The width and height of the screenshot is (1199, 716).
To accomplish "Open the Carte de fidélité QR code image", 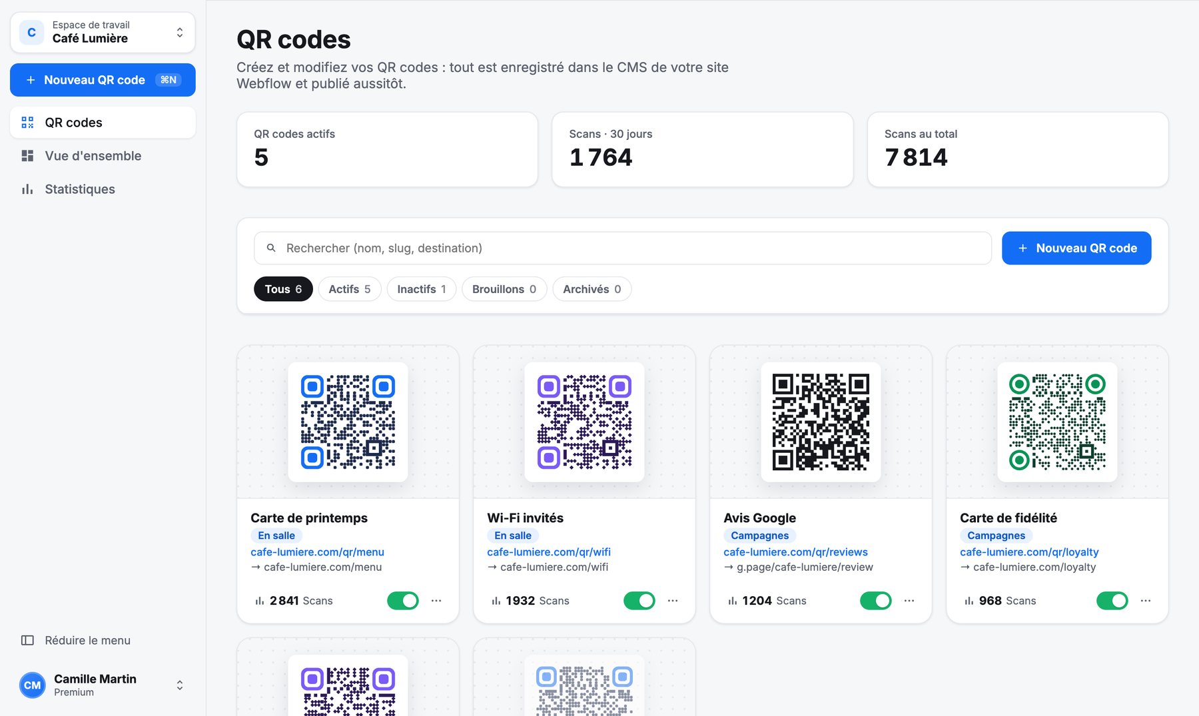I will click(x=1057, y=422).
